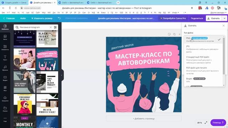Image resolution: width=228 pixels, height=128 pixels.
Task: Select the Cyber Monday Online Sale gray template
Action: click(25, 82)
